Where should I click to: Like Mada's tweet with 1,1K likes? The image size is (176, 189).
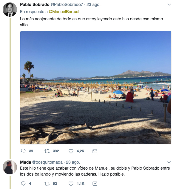click(x=71, y=184)
